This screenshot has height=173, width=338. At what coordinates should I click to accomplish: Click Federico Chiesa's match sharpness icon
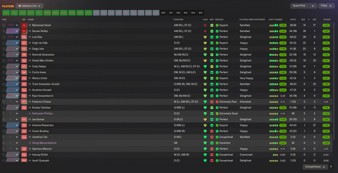(x=212, y=102)
